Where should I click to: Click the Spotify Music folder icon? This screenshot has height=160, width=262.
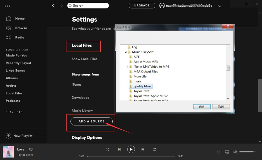[131, 86]
